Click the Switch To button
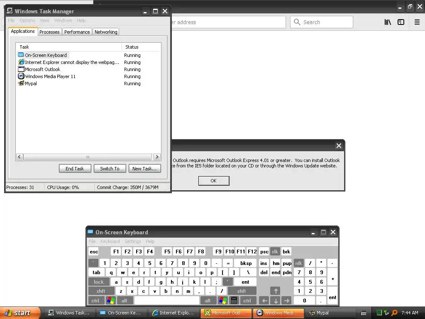Screen dimensions: 425x319 pyautogui.click(x=110, y=169)
